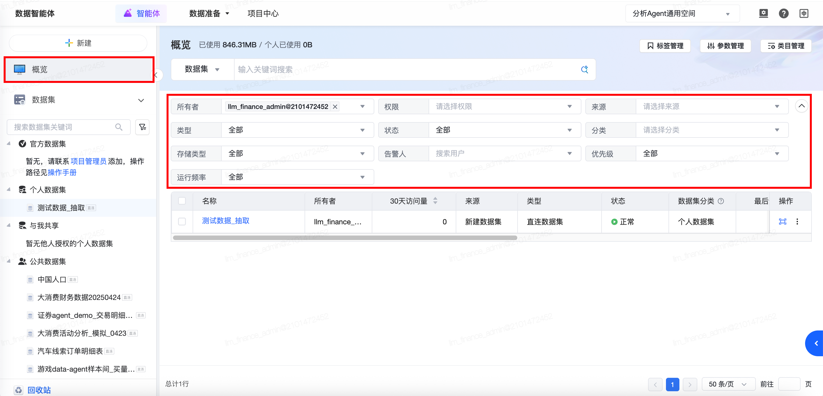Open the 状态 filter dropdown
823x396 pixels.
pyautogui.click(x=504, y=130)
